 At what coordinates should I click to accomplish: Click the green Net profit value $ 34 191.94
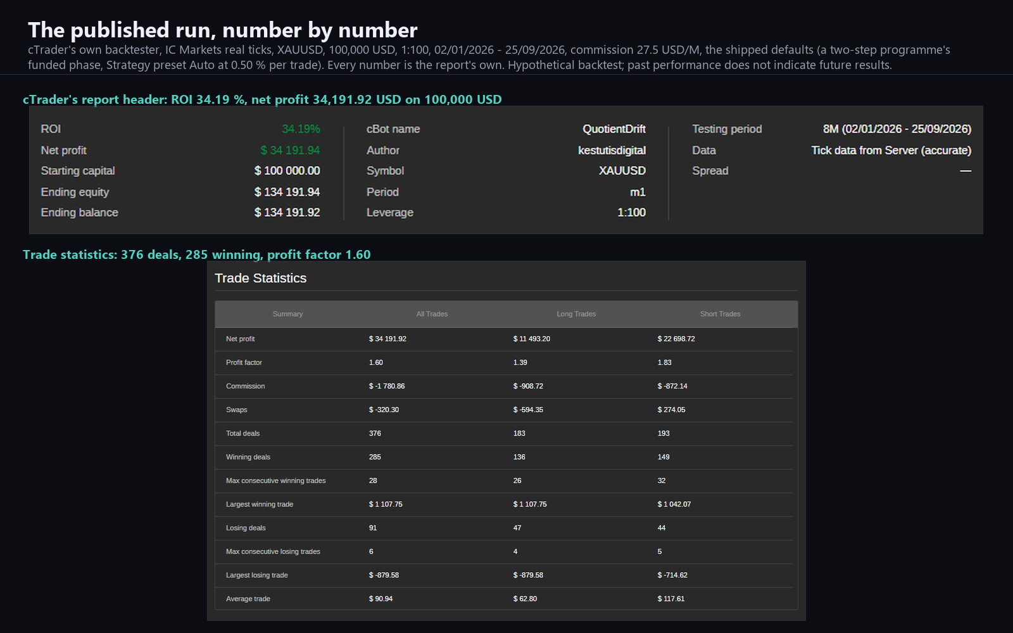tap(290, 150)
